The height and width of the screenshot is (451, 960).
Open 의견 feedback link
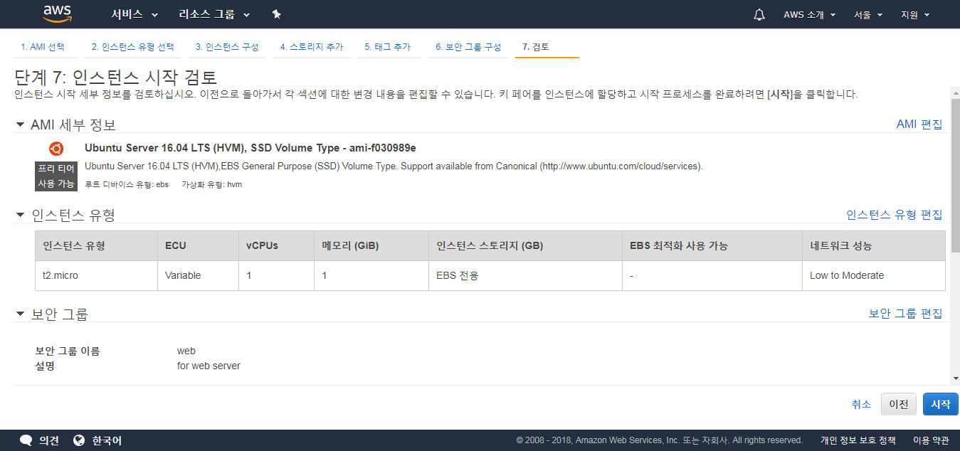pos(49,441)
